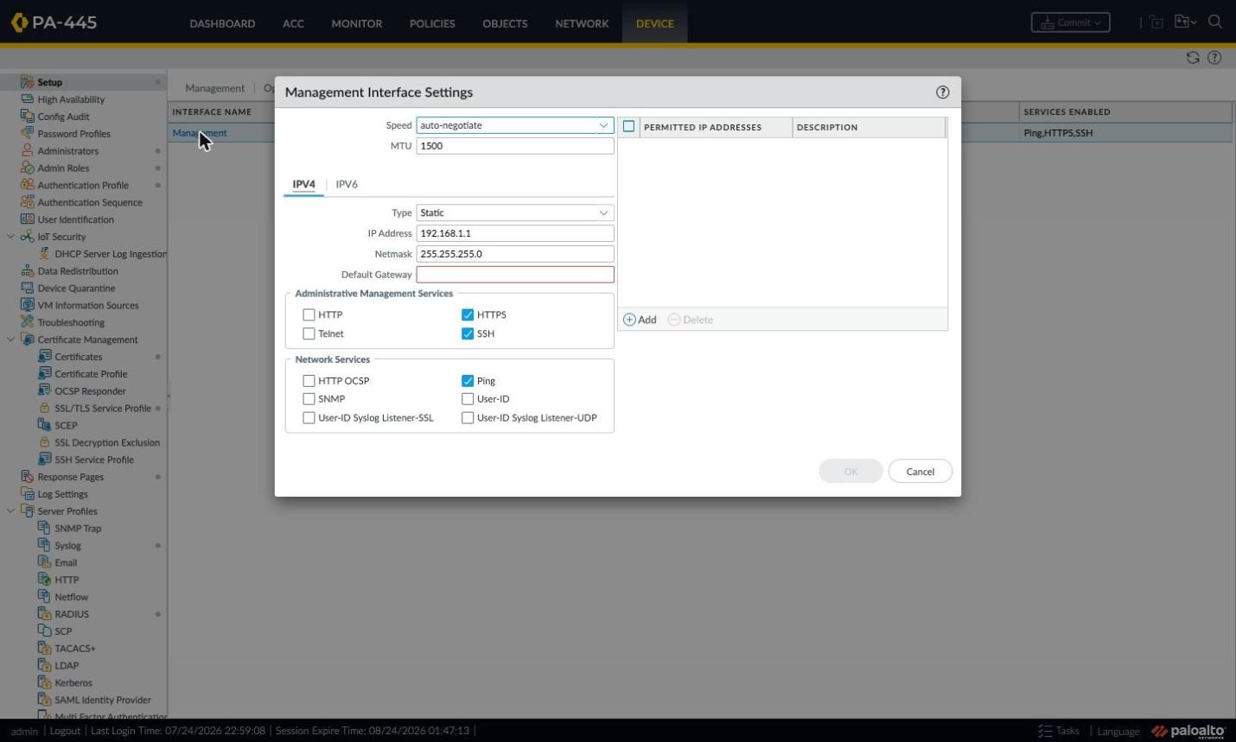Open the search magnifier icon in top bar

(x=1215, y=22)
